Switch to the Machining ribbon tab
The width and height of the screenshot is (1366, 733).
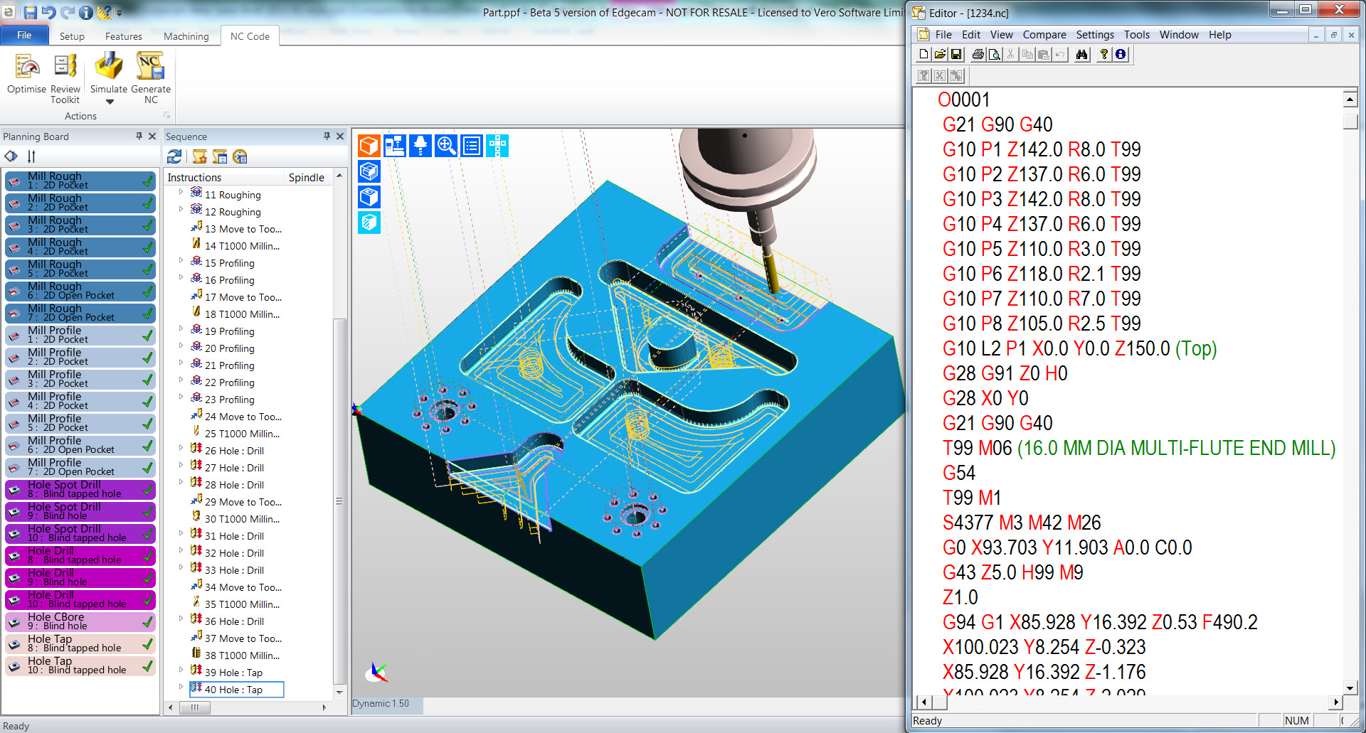point(186,36)
